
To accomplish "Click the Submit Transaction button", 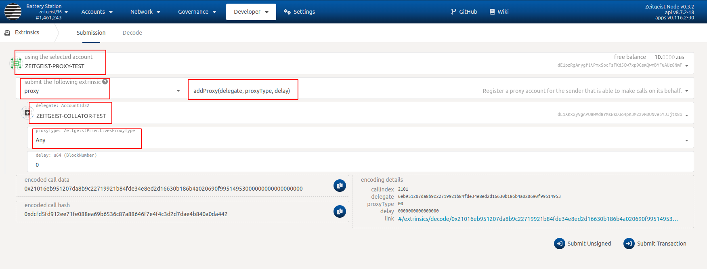I will click(655, 244).
